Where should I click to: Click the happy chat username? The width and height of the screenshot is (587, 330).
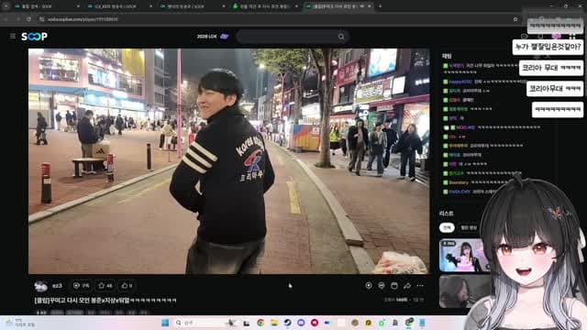pyautogui.click(x=460, y=82)
